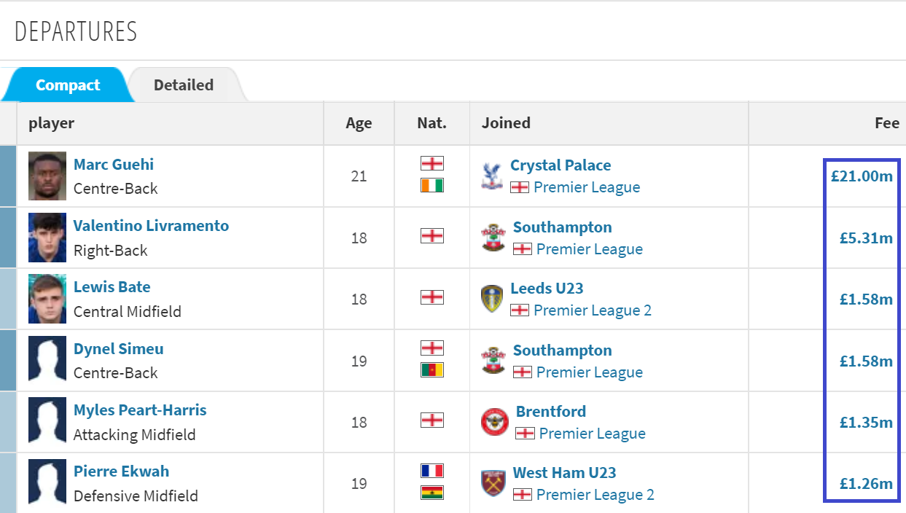
Task: Sort the table by Age column header
Action: pos(359,123)
